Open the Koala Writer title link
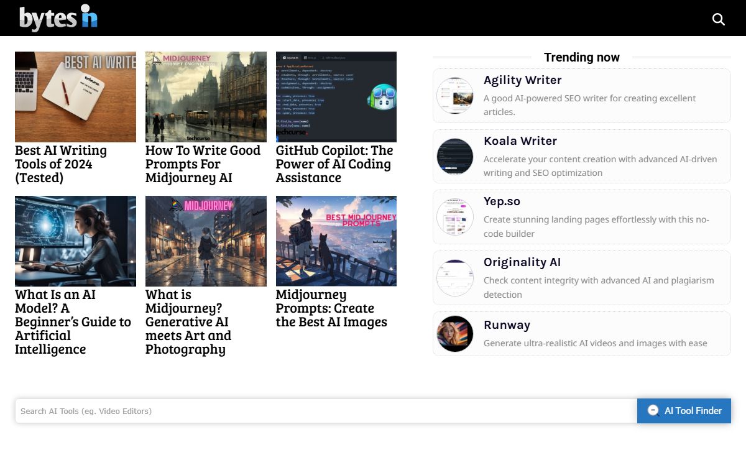Screen dimensions: 746x460 click(520, 141)
